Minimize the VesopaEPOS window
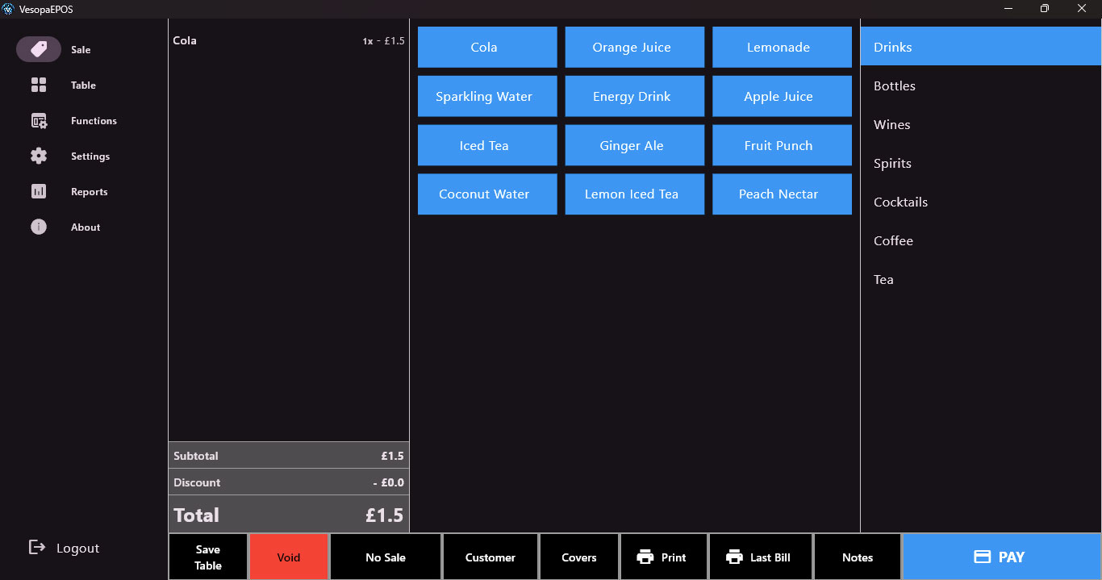Screen dimensions: 1102x580 (x=1008, y=8)
